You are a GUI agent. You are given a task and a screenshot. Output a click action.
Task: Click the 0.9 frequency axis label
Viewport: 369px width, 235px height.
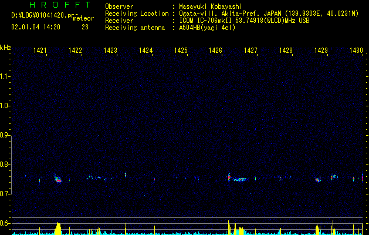click(x=5, y=135)
